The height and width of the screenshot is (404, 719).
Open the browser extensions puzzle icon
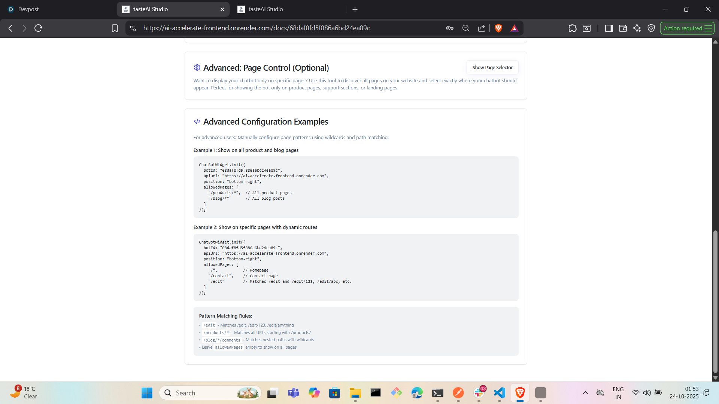pos(572,28)
